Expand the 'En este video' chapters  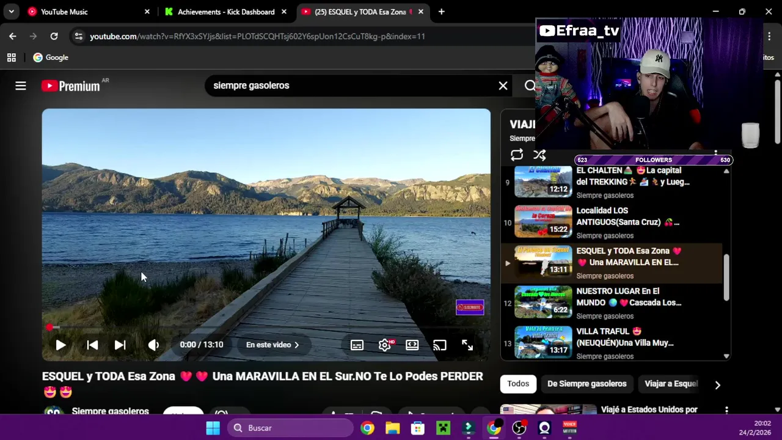pyautogui.click(x=272, y=345)
